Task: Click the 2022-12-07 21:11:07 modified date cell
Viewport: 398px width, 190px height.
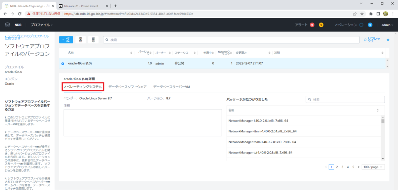Action: 249,63
